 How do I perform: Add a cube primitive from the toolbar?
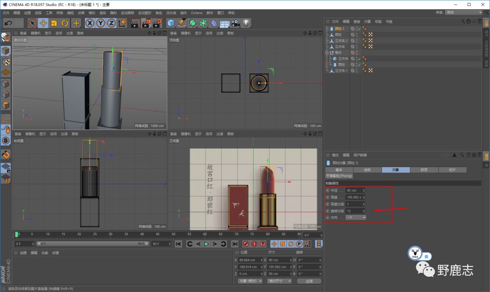(171, 23)
